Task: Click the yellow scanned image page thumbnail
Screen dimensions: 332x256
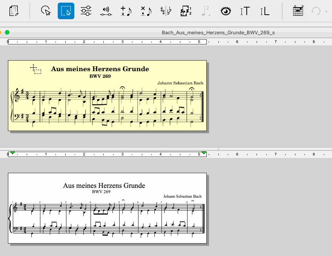Action: tap(108, 96)
